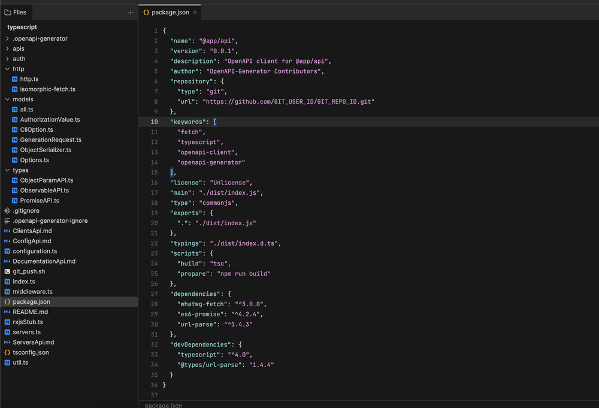Click the new file plus icon
Image resolution: width=599 pixels, height=408 pixels.
click(130, 12)
